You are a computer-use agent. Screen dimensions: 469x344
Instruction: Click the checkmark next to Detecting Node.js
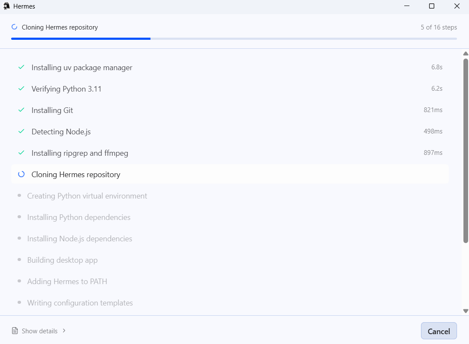21,131
